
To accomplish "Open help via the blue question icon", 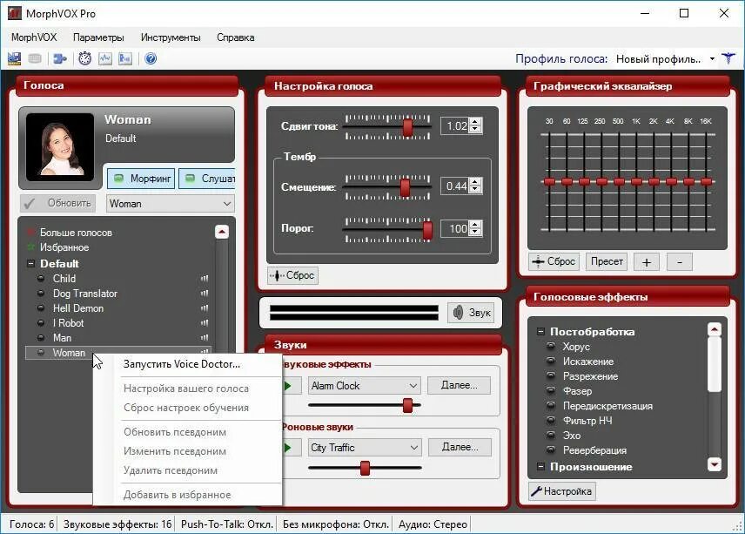I will 151,59.
